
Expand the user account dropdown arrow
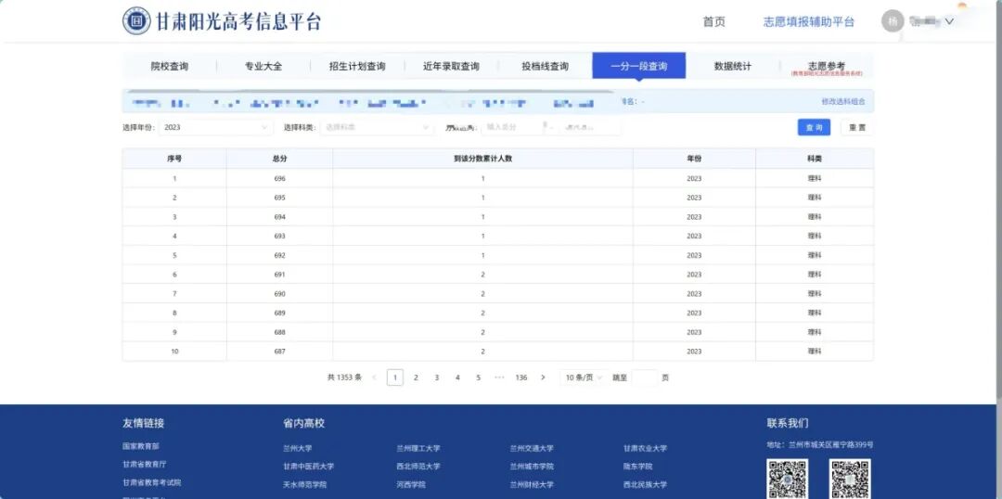click(x=949, y=21)
